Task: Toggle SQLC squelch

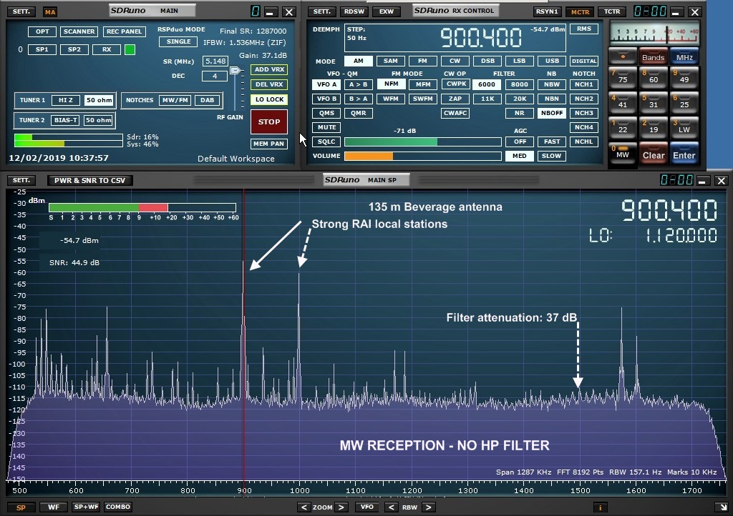Action: [x=326, y=142]
